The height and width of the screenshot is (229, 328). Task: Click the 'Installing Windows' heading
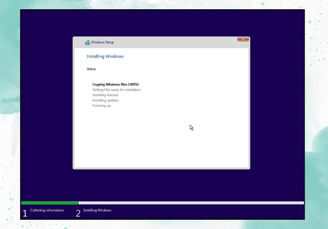[x=105, y=56]
